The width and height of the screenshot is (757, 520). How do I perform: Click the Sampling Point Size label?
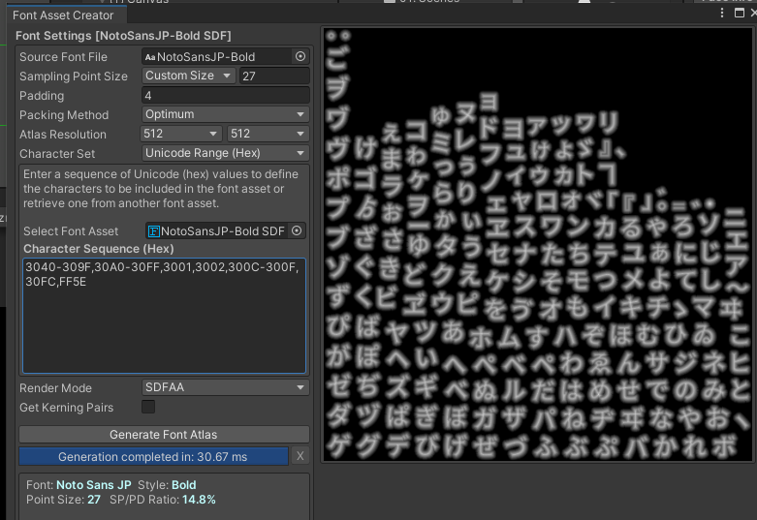pyautogui.click(x=74, y=76)
